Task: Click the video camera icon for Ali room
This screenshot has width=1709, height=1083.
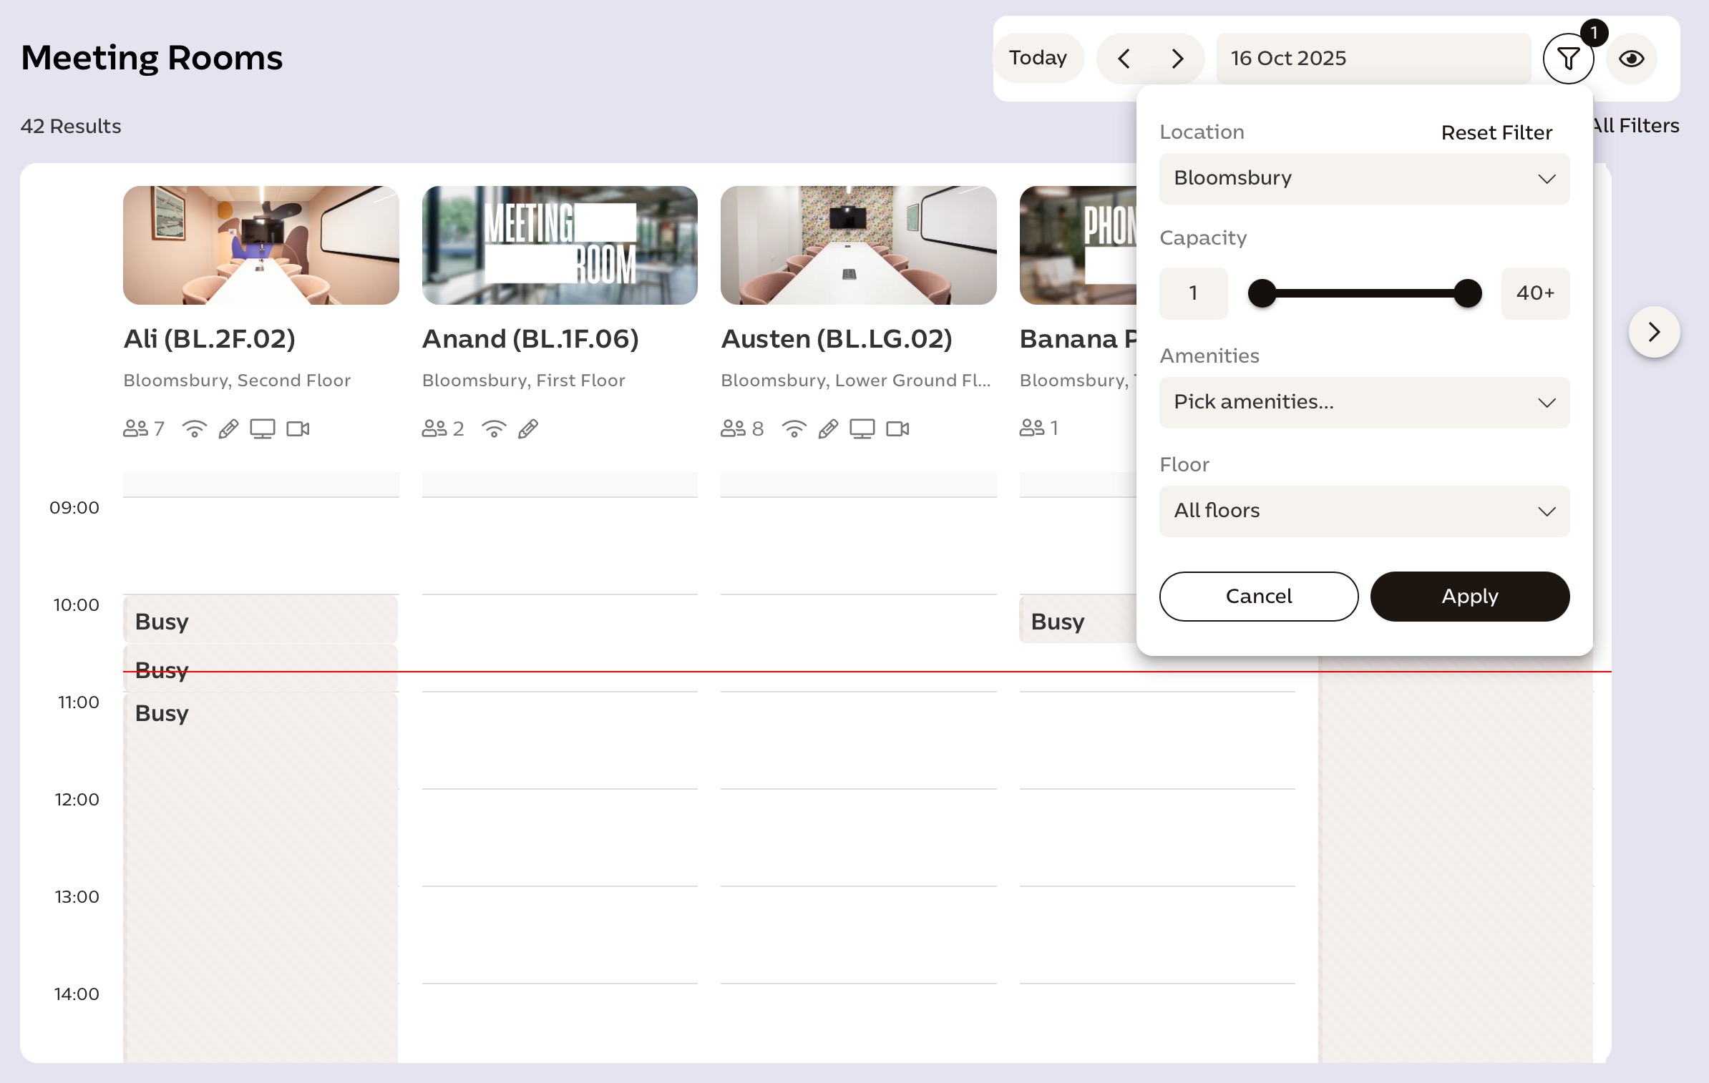Action: 298,428
